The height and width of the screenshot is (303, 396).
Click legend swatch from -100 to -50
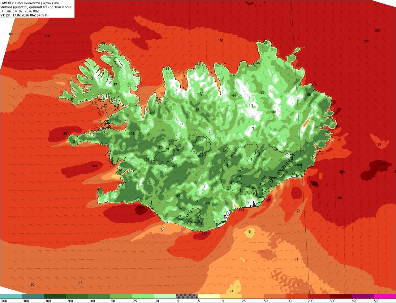pyautogui.click(x=99, y=296)
